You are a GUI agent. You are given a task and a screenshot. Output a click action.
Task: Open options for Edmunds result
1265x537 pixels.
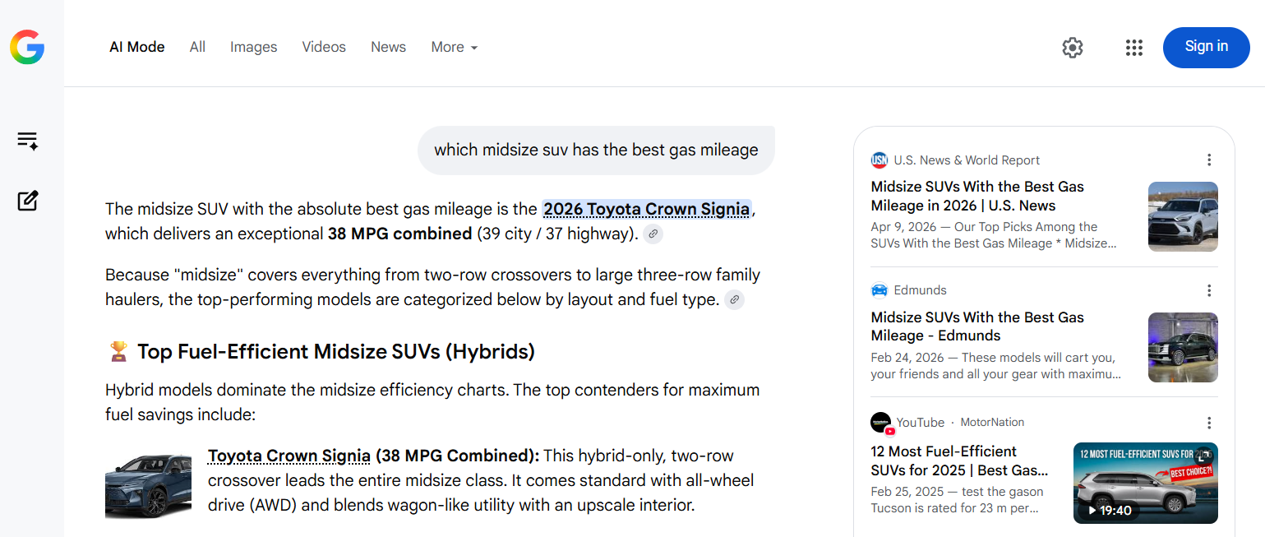[x=1209, y=290]
